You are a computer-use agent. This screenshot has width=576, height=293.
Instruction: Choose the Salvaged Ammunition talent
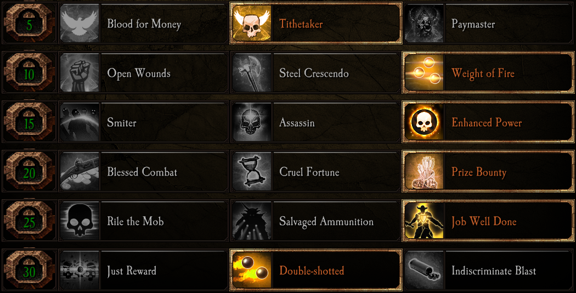(x=315, y=221)
